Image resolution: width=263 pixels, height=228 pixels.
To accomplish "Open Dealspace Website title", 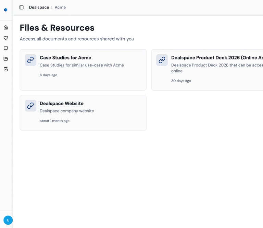I will [62, 104].
